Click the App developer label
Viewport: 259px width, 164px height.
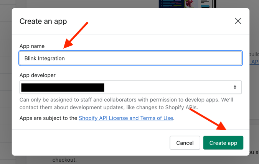38,75
